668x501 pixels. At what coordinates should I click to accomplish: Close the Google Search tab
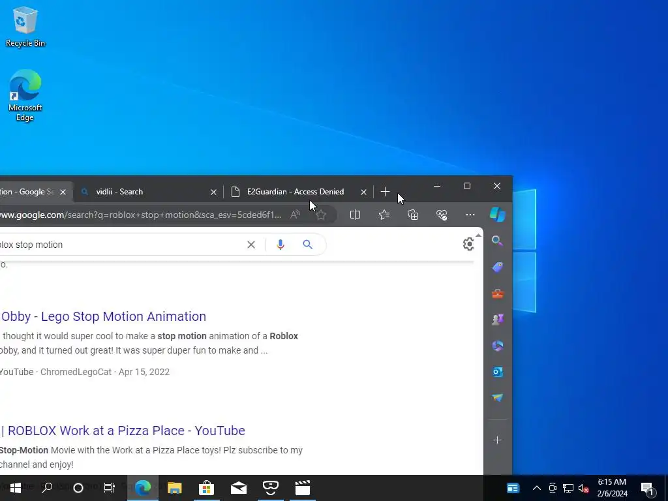point(63,192)
